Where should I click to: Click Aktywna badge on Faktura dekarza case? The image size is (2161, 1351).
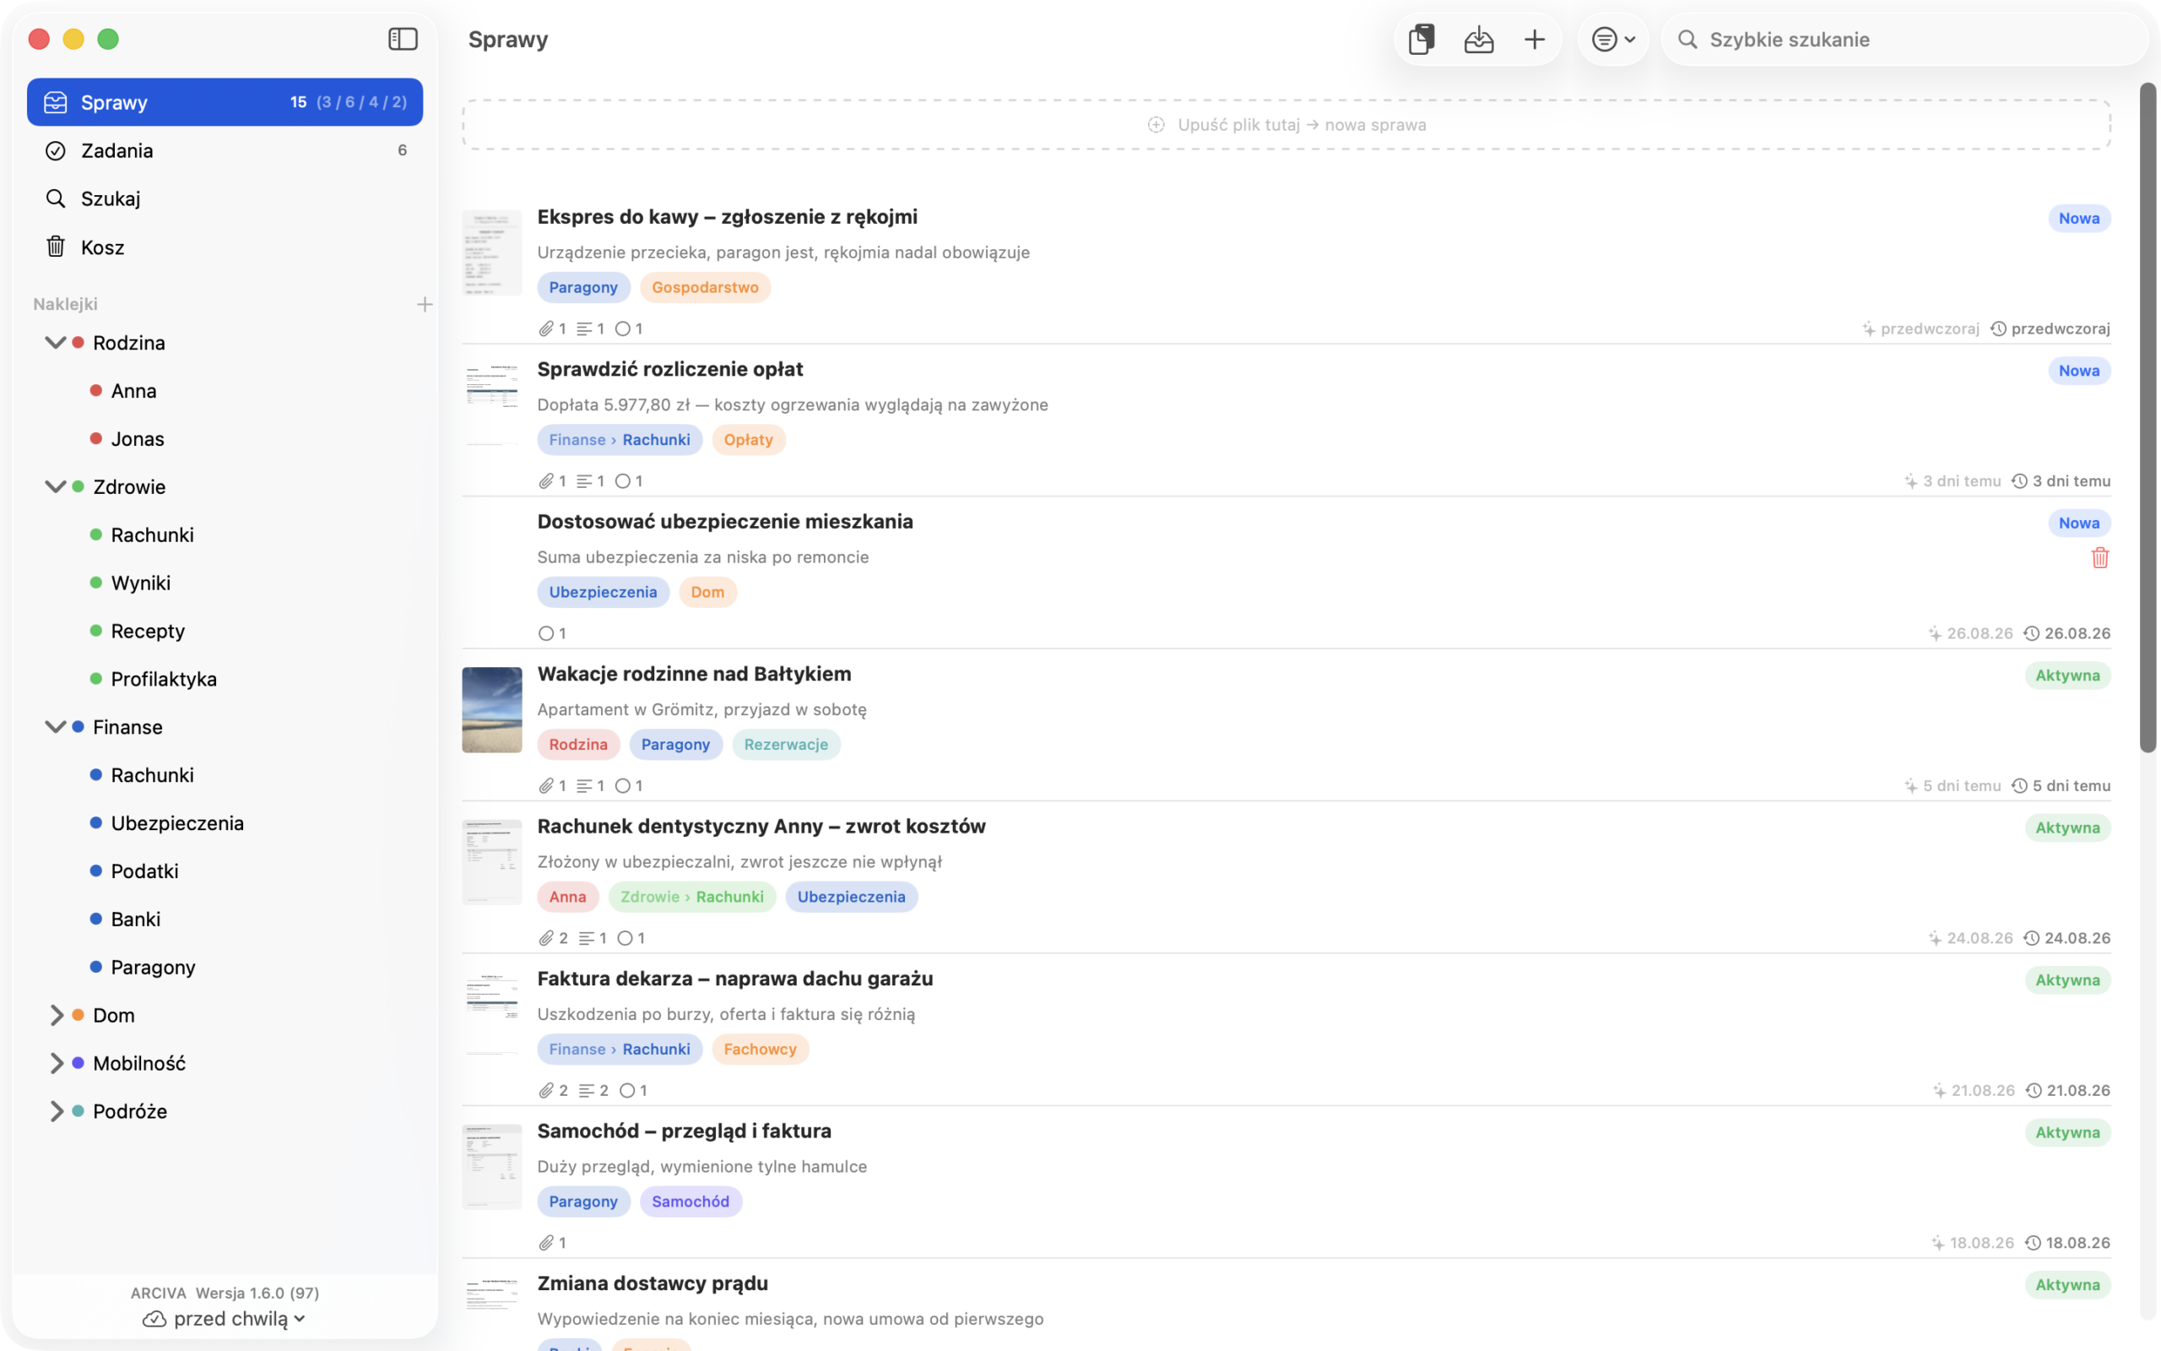click(x=2067, y=980)
